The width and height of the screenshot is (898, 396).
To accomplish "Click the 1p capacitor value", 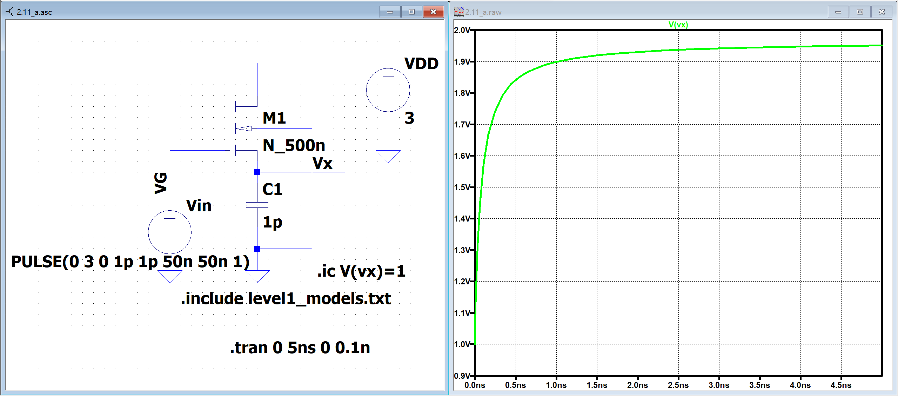I will point(273,222).
